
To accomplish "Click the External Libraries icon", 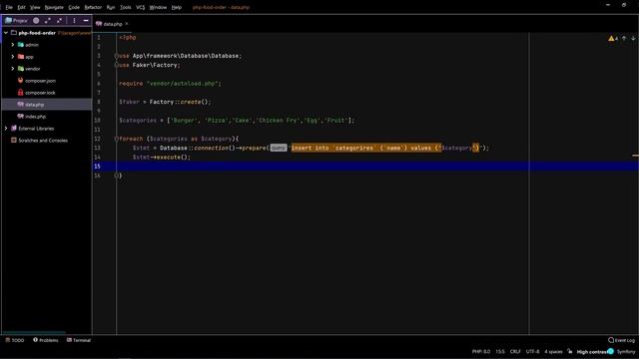I will (x=14, y=129).
